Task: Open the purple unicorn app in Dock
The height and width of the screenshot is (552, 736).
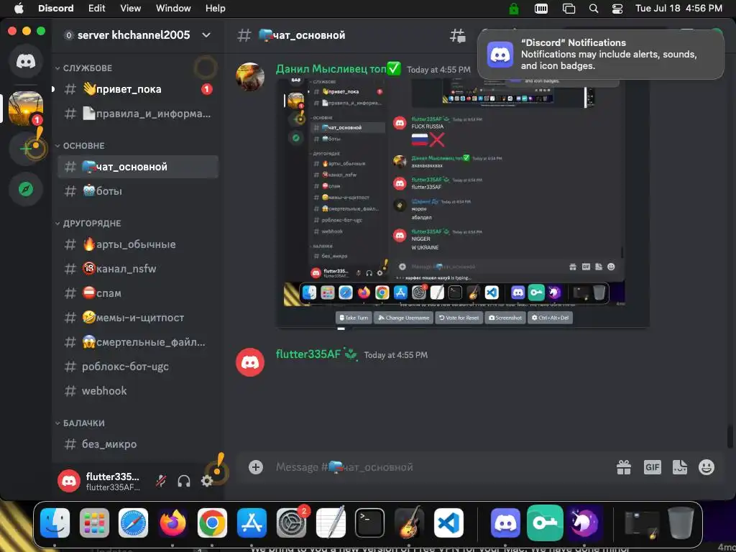Action: [584, 523]
